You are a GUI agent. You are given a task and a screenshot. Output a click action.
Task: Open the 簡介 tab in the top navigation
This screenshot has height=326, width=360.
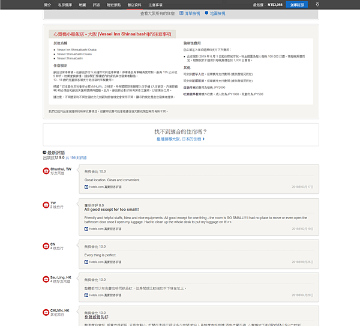click(47, 5)
